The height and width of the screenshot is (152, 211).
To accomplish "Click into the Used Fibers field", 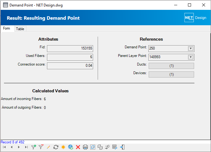I will (x=70, y=57).
